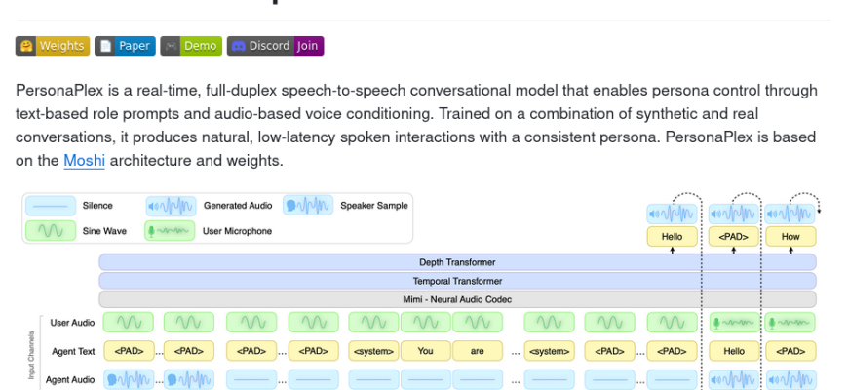The image size is (848, 390).
Task: Click the User Audio row label
Action: pos(72,323)
